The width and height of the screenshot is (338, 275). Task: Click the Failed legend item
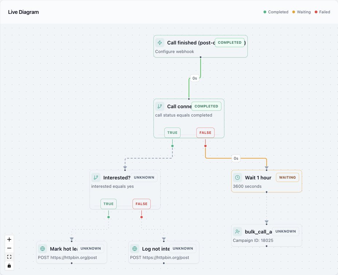point(322,12)
